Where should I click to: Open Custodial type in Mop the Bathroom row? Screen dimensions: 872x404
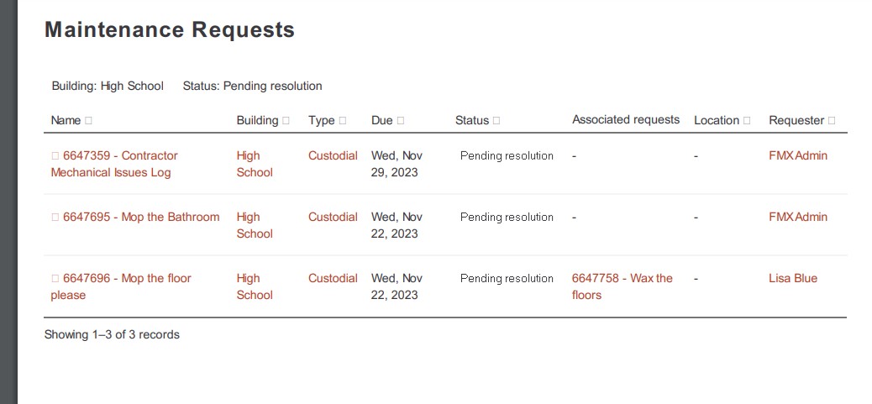tap(334, 218)
